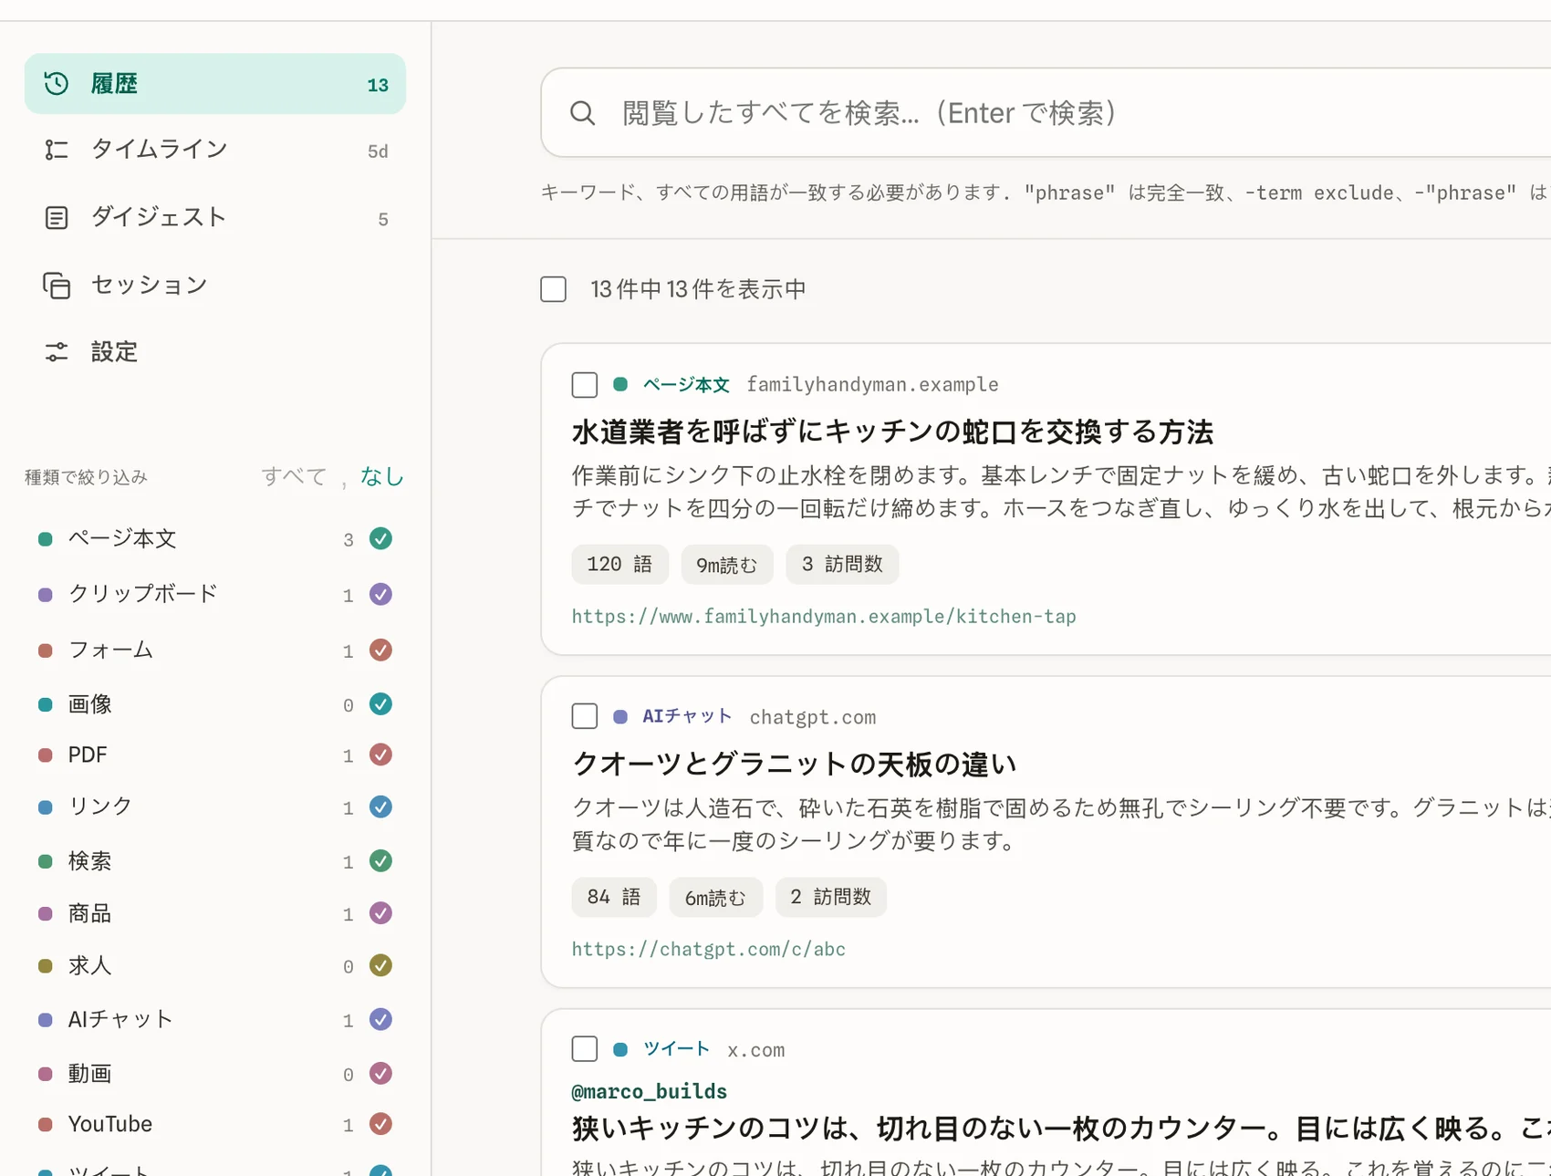
Task: Open the chatgpt.com/c/abc URL link
Action: point(709,949)
